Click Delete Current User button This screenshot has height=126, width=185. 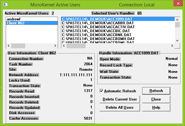tap(120, 99)
